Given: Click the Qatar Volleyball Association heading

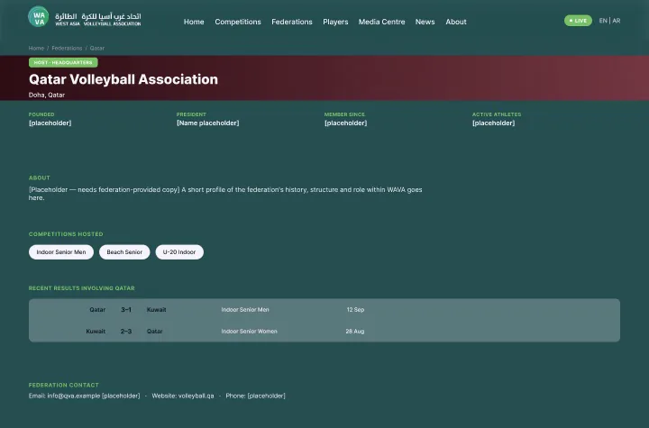Looking at the screenshot, I should point(123,79).
